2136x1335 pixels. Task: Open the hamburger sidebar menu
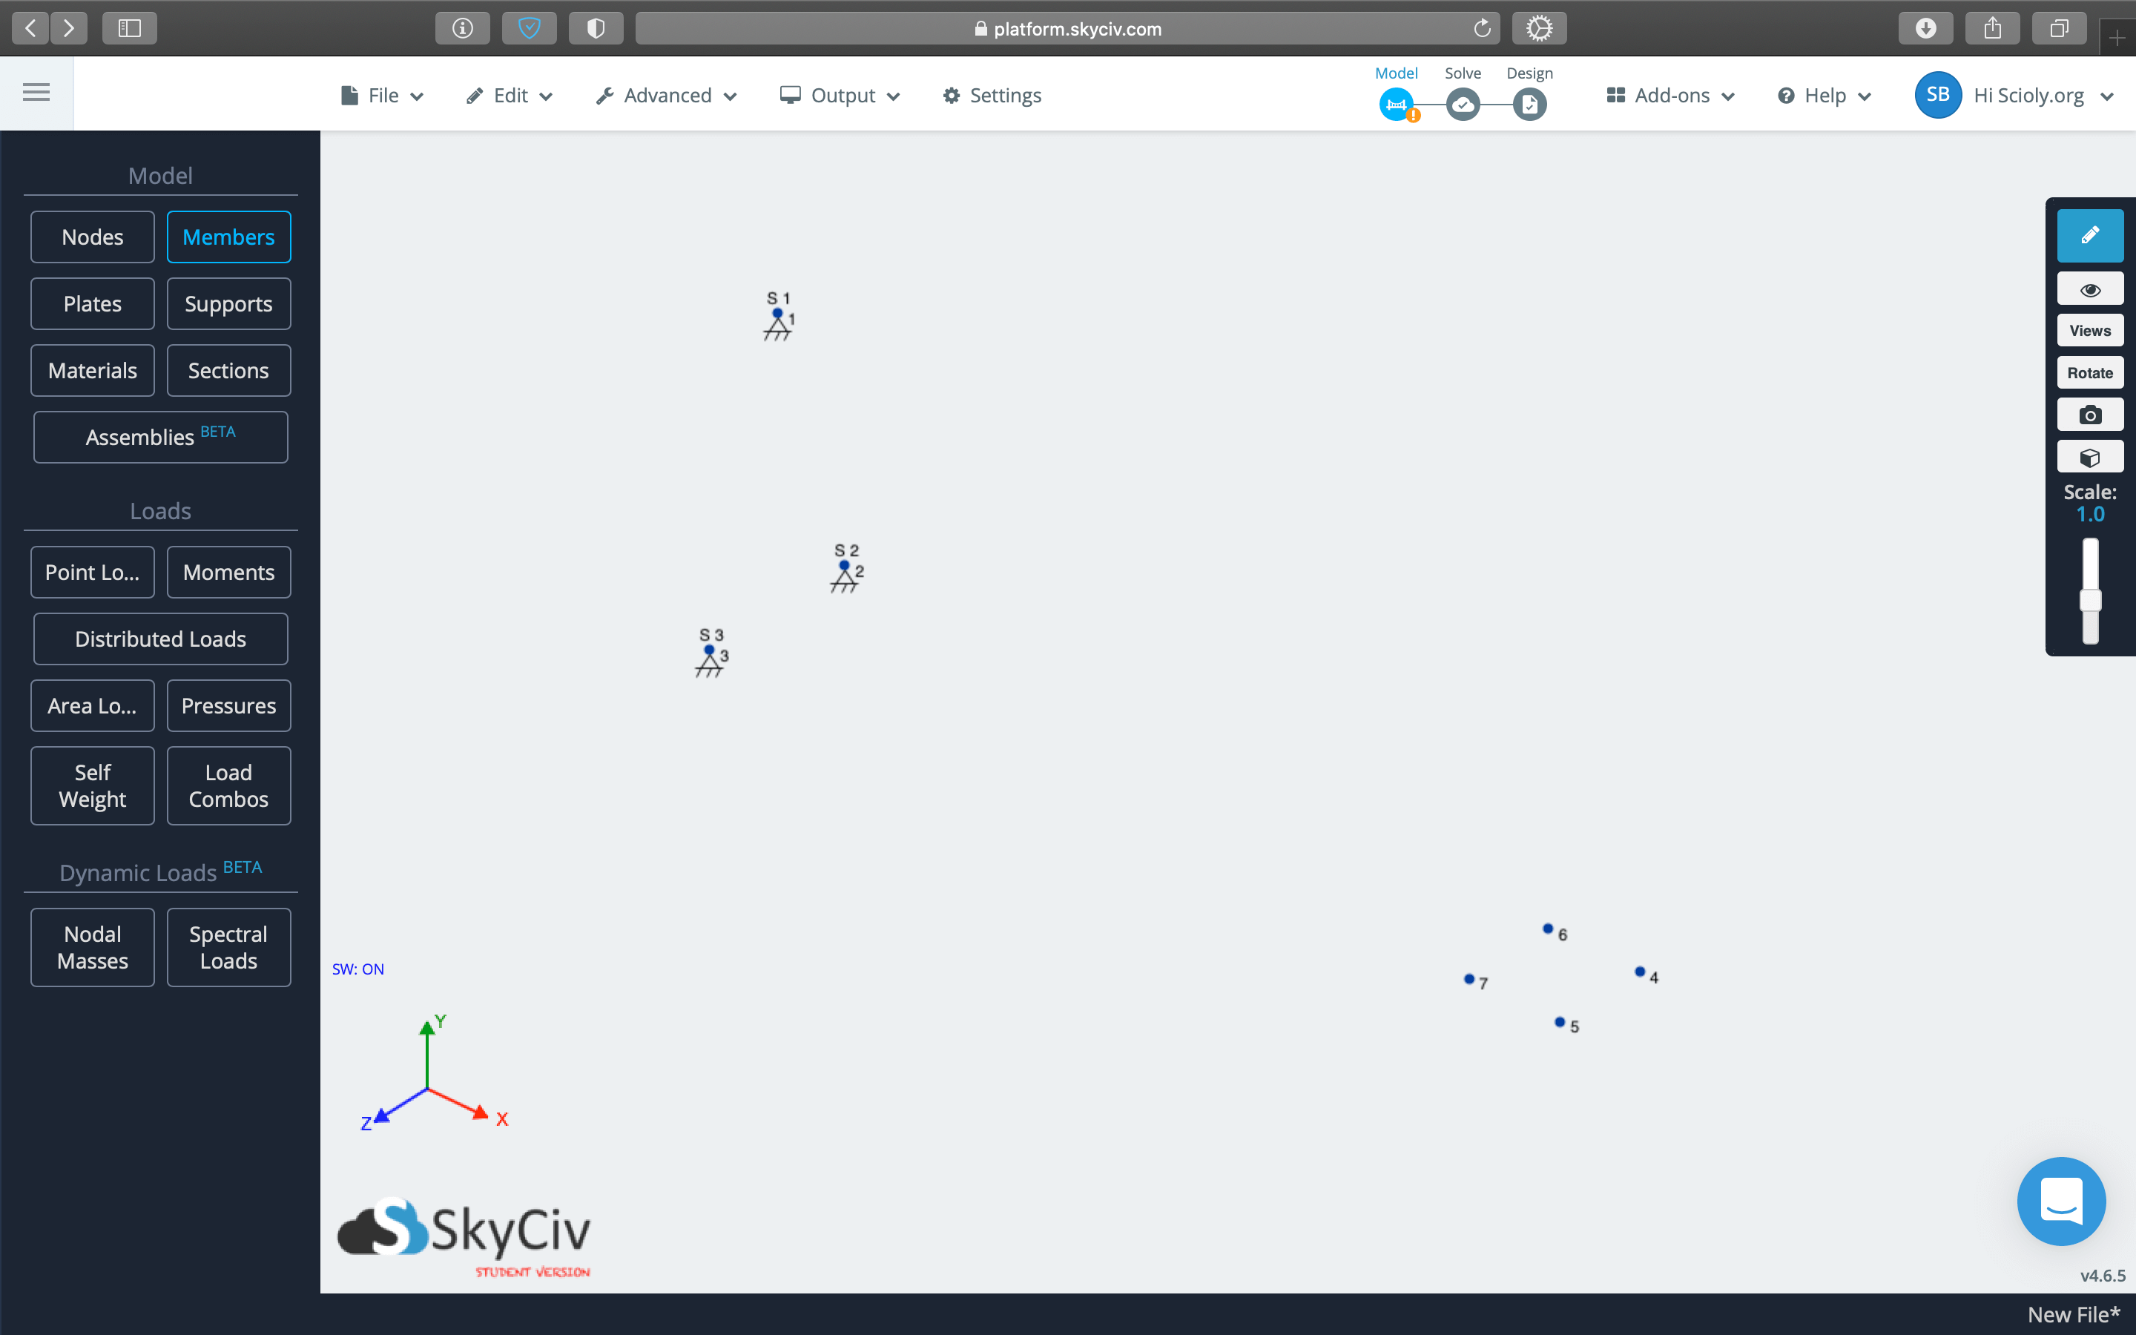[x=36, y=92]
